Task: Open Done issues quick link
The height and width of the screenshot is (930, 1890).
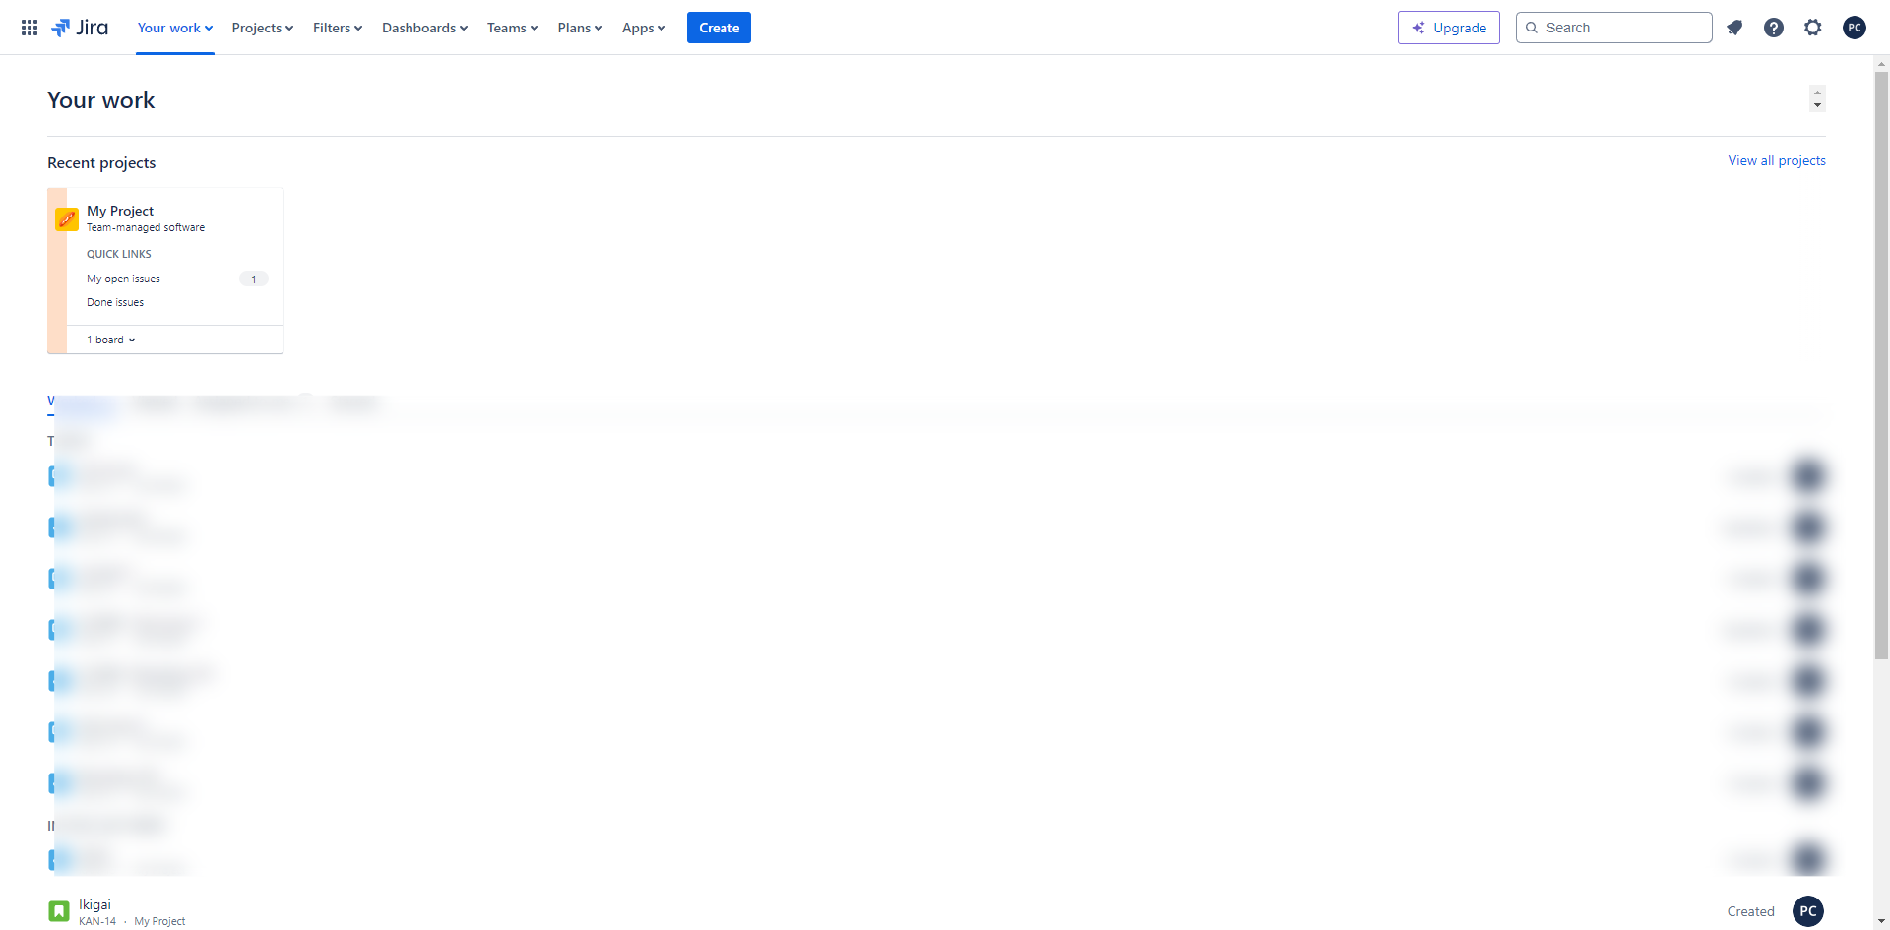Action: click(115, 302)
